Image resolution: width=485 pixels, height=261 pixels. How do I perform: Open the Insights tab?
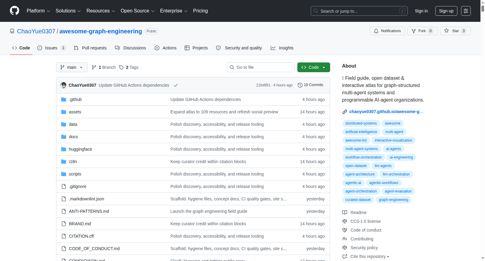(x=282, y=48)
